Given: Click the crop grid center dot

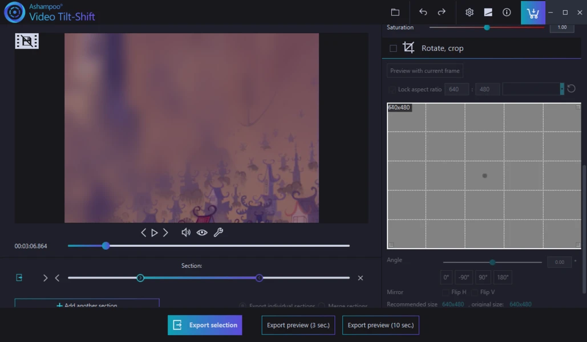Looking at the screenshot, I should coord(484,176).
